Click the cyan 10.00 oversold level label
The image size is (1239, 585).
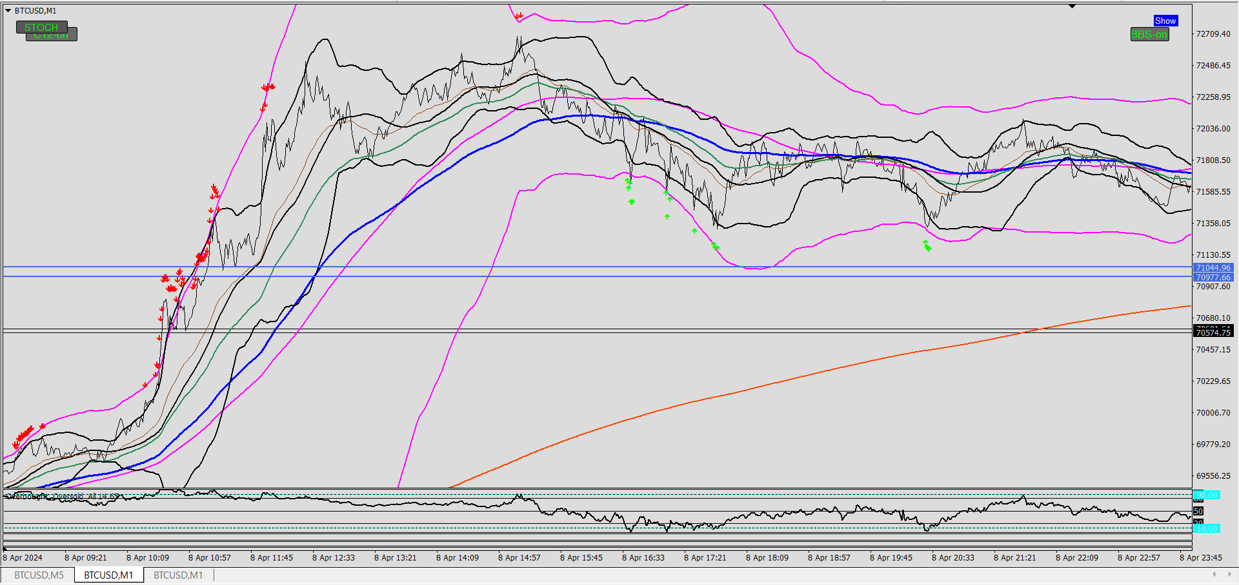point(1206,528)
